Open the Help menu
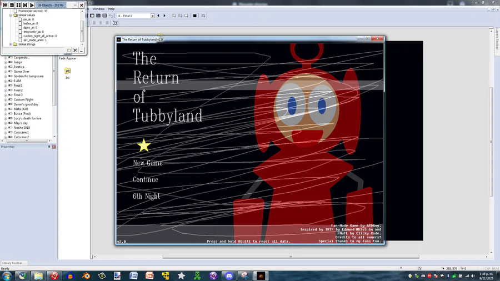The width and height of the screenshot is (500, 281). coord(111,9)
